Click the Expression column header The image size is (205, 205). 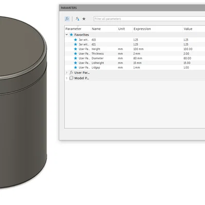tap(142, 29)
